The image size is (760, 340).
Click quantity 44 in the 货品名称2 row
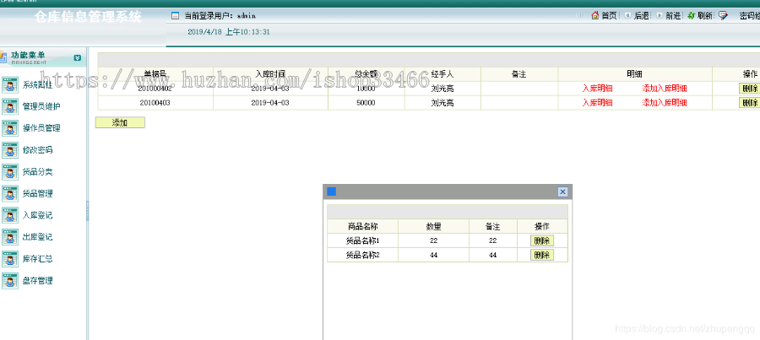(x=433, y=255)
